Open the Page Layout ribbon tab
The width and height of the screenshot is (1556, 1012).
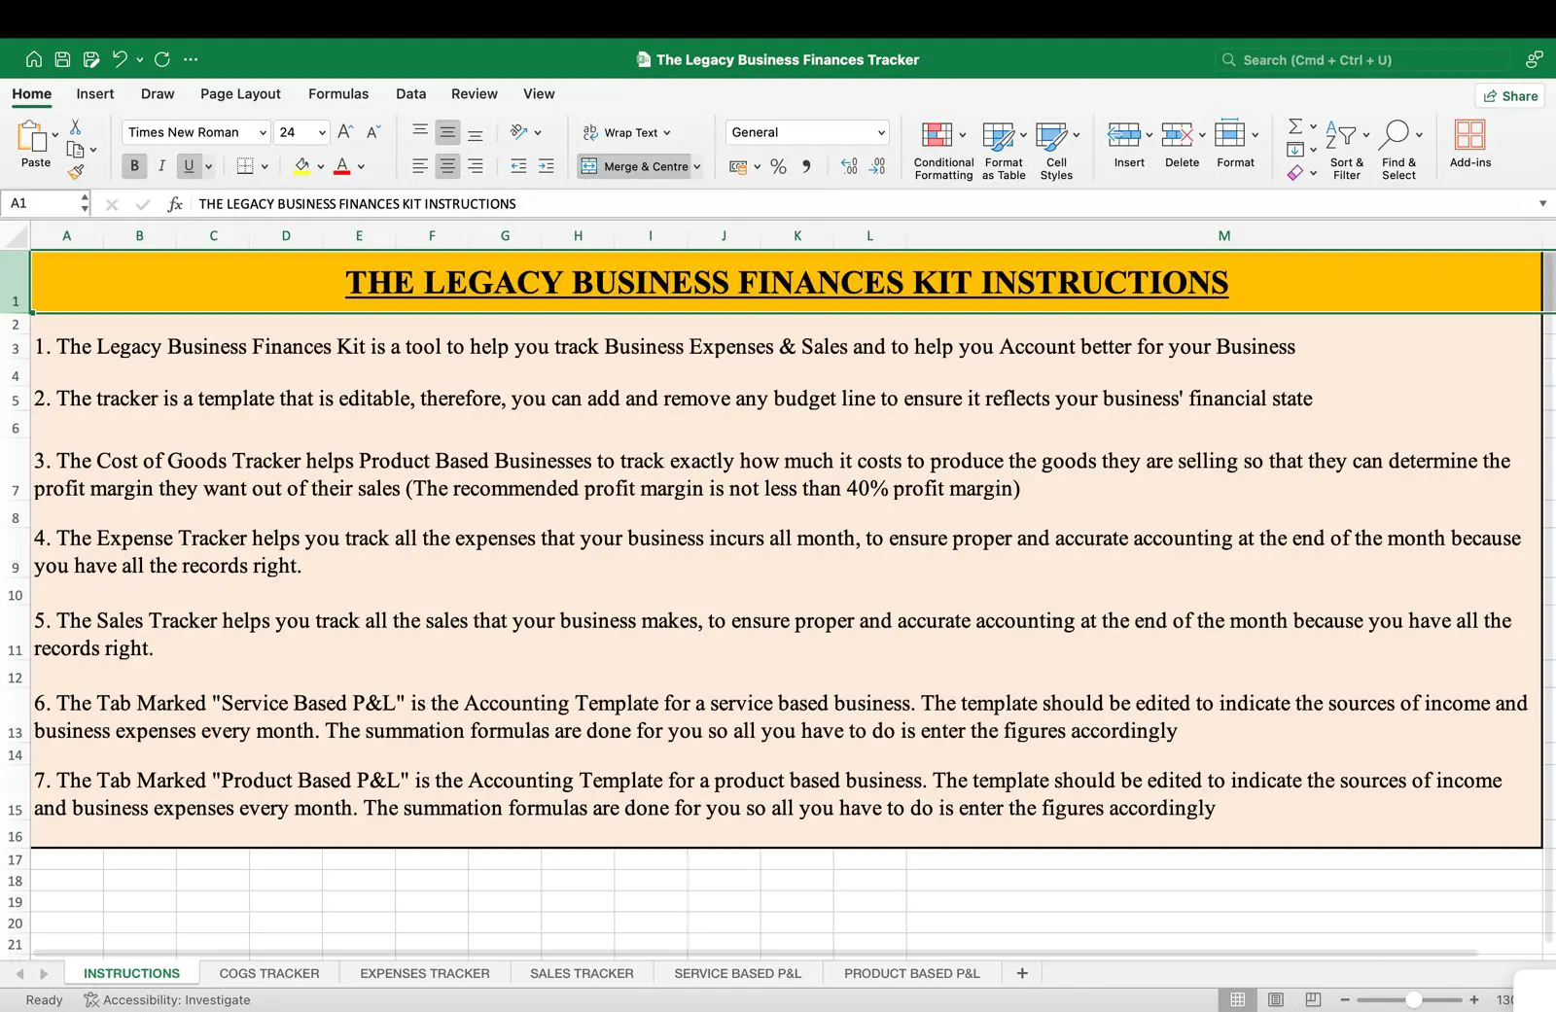240,94
